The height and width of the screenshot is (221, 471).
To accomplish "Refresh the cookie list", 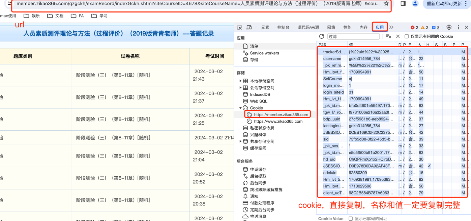I will click(x=322, y=36).
